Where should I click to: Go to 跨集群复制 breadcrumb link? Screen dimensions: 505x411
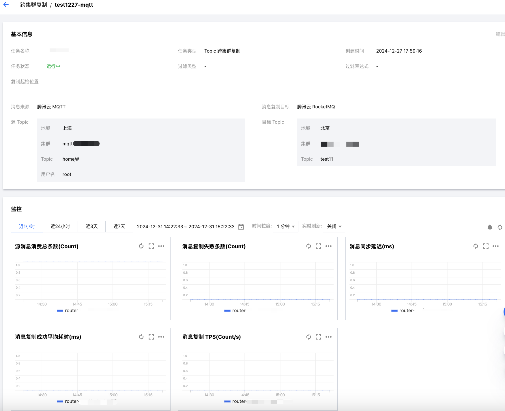[x=33, y=5]
